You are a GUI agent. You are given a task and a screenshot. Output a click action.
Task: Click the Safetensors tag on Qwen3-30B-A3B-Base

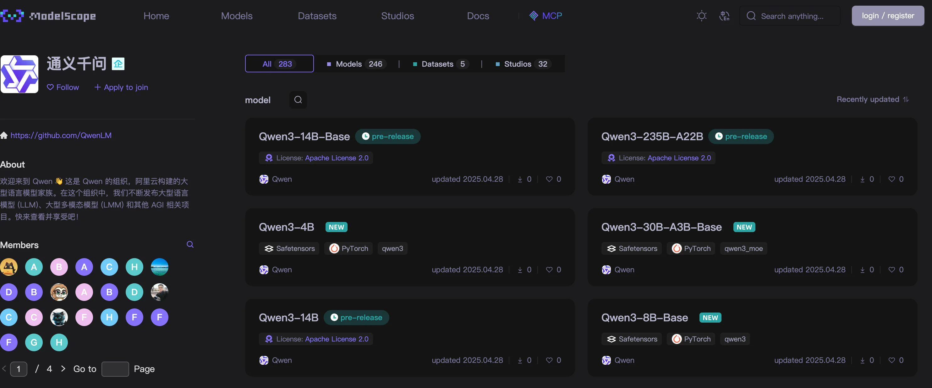[632, 248]
